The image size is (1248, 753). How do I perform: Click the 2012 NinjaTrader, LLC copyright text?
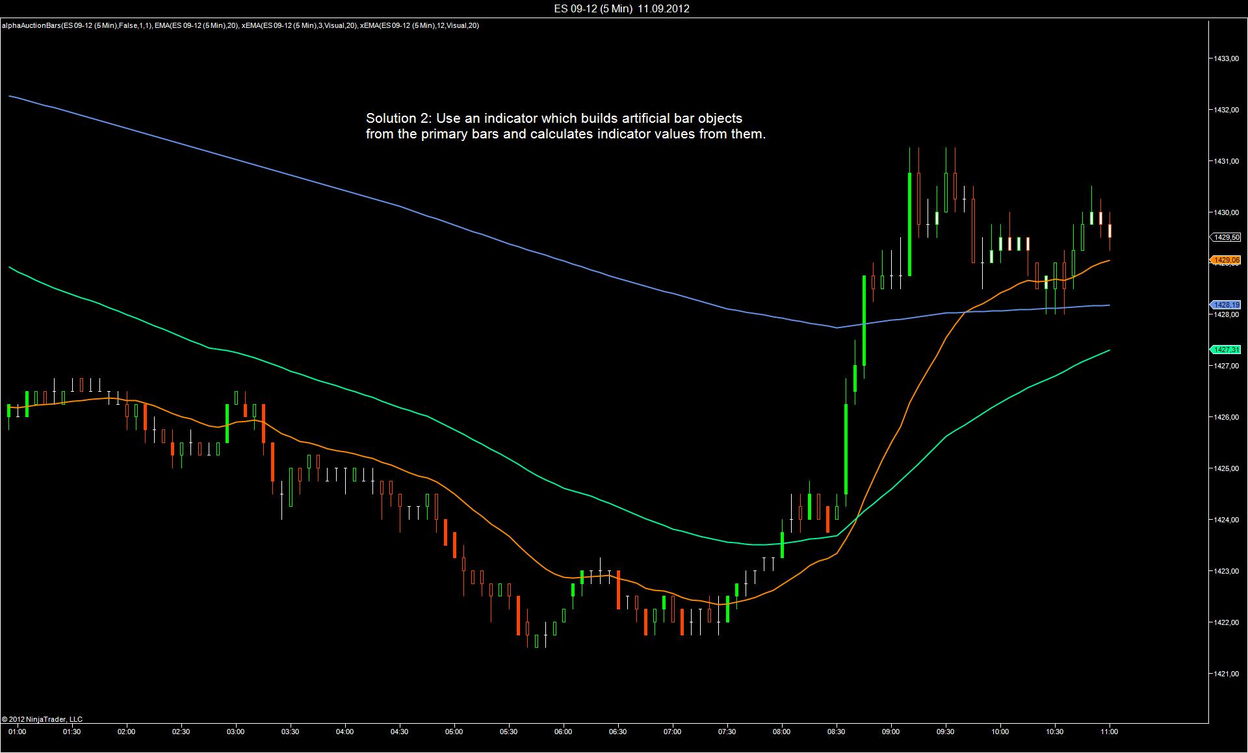[x=42, y=719]
